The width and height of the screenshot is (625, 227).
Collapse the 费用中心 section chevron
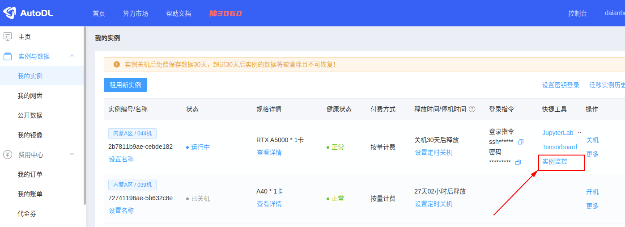[72, 154]
